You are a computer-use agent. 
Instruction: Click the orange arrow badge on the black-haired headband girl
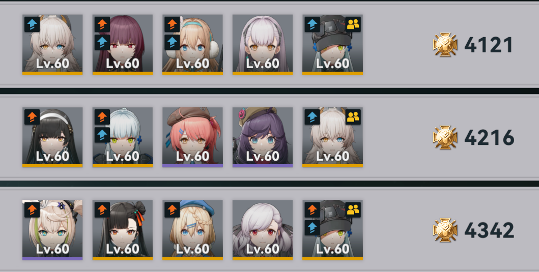pyautogui.click(x=32, y=117)
